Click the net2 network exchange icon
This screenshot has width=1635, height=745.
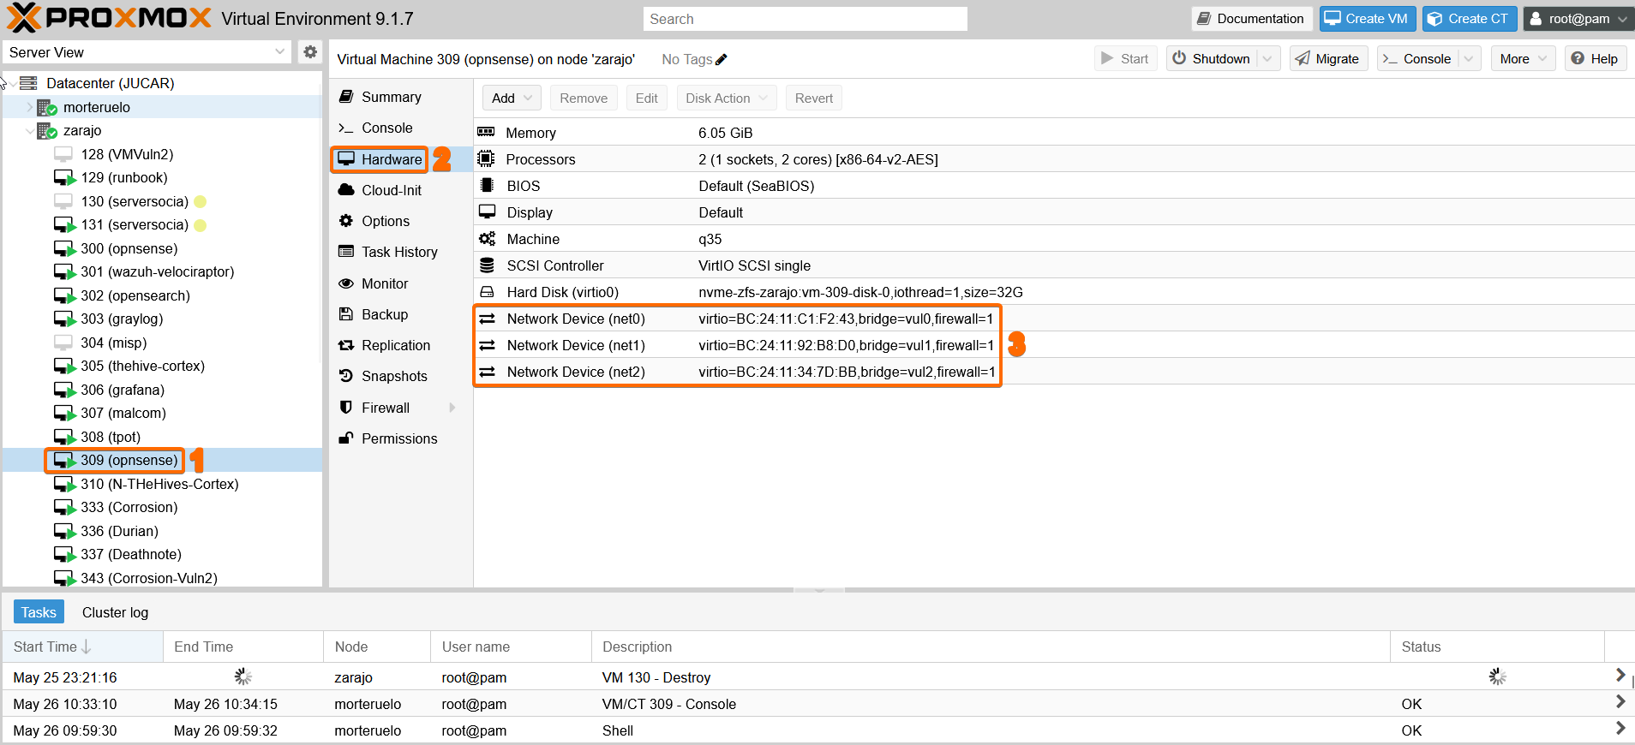(x=487, y=372)
